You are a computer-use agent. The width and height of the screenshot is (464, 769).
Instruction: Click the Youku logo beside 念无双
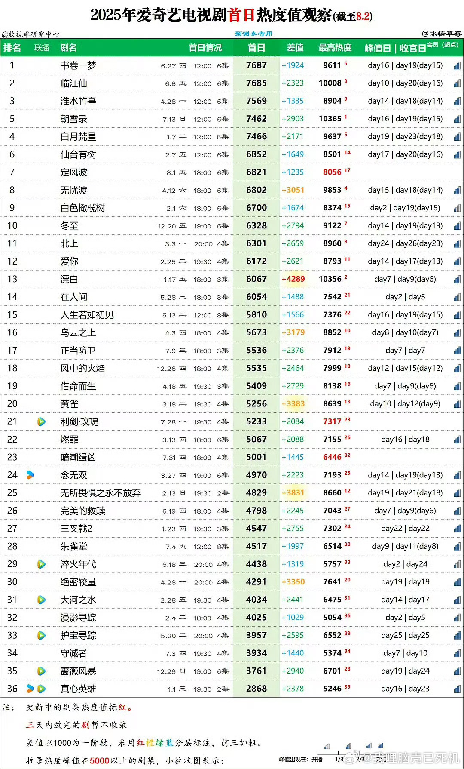click(x=30, y=475)
